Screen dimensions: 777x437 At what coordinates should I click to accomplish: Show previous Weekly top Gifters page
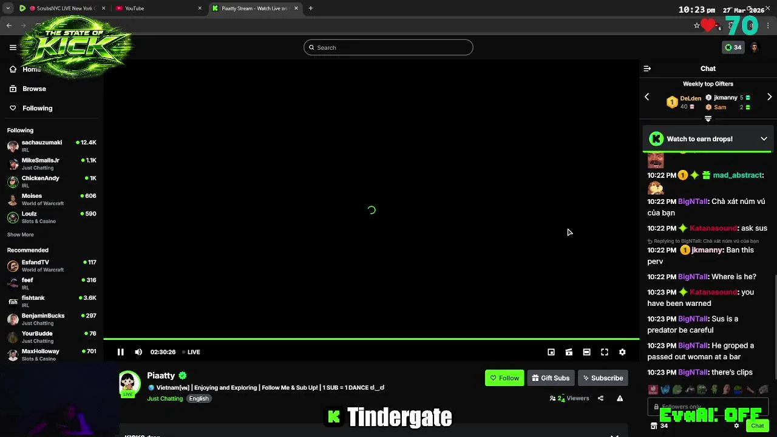(646, 97)
